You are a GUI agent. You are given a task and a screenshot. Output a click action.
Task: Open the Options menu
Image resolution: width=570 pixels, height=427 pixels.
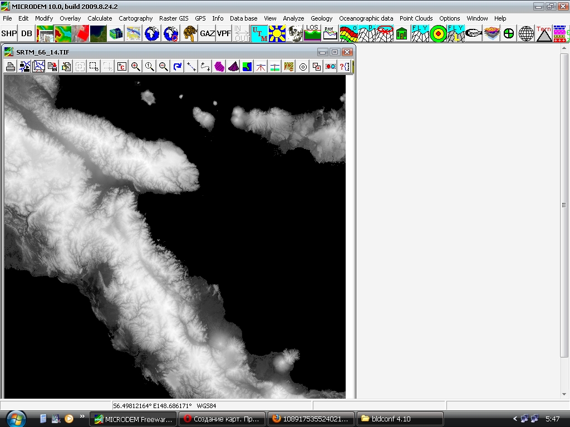[449, 18]
